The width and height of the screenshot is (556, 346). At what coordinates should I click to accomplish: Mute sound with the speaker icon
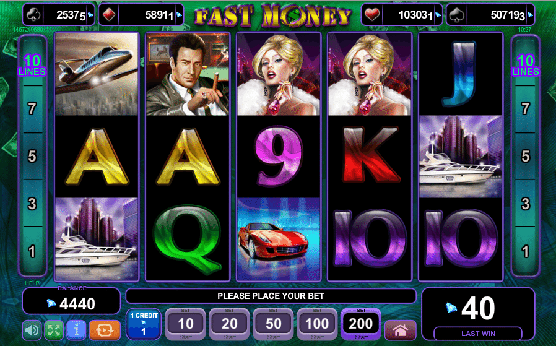[x=32, y=330]
